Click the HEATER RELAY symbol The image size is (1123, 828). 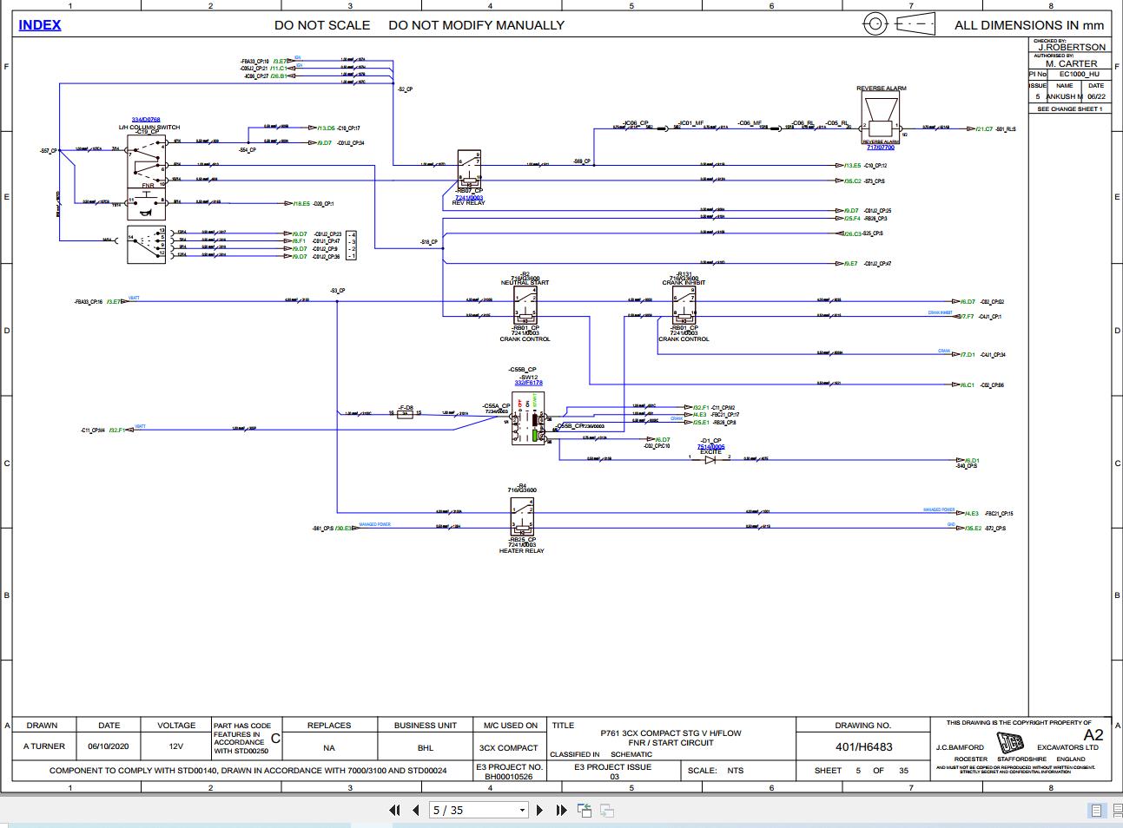522,516
